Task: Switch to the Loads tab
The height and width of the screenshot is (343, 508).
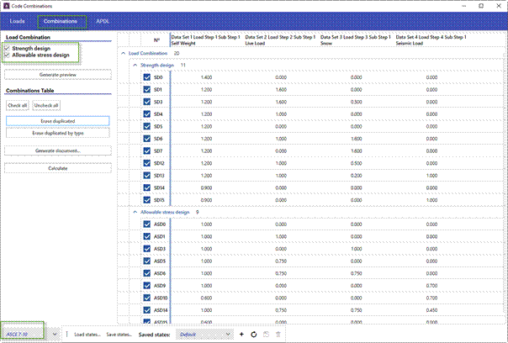Action: pyautogui.click(x=17, y=21)
